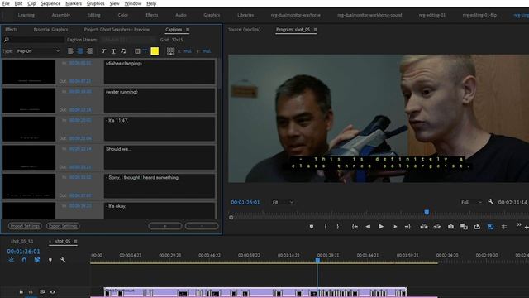Toggle linked selection in timeline
This screenshot has width=529, height=298.
pos(37,260)
